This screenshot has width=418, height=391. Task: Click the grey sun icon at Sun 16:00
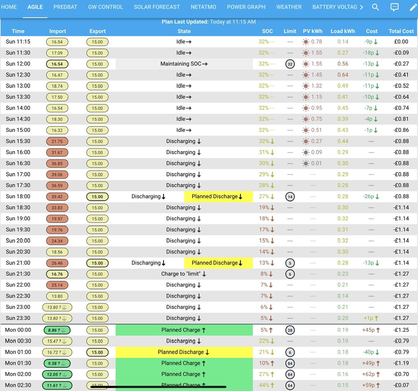click(306, 152)
